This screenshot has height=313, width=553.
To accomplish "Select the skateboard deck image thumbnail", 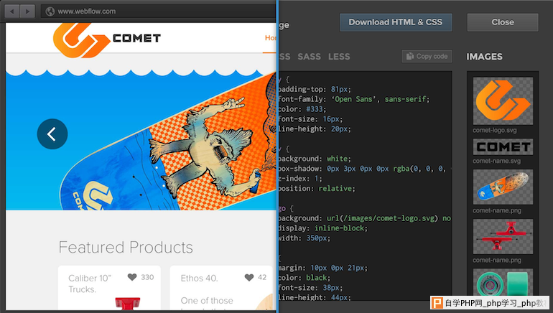I will click(x=503, y=187).
